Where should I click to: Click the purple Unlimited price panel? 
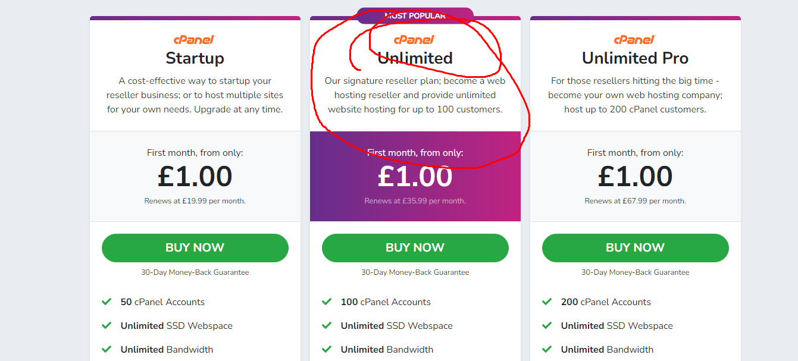click(x=415, y=176)
